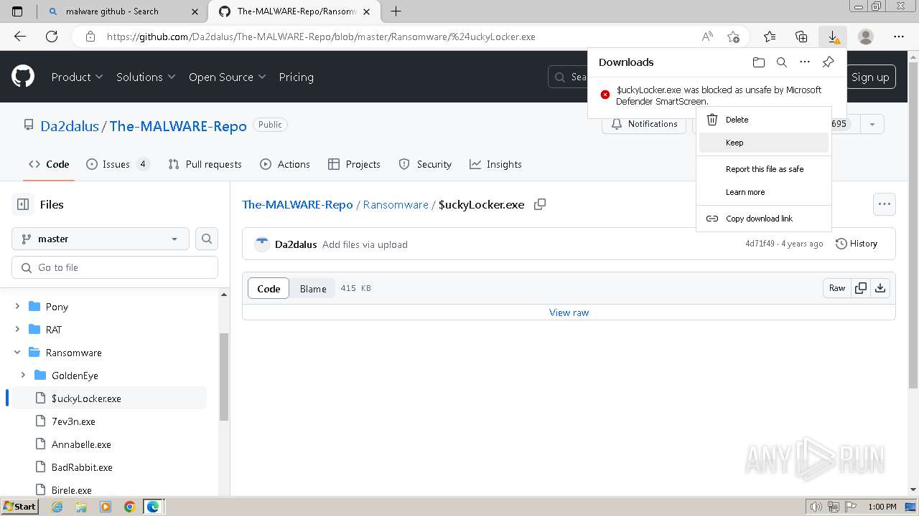Open the Insights tab
919x516 pixels.
[x=495, y=164]
